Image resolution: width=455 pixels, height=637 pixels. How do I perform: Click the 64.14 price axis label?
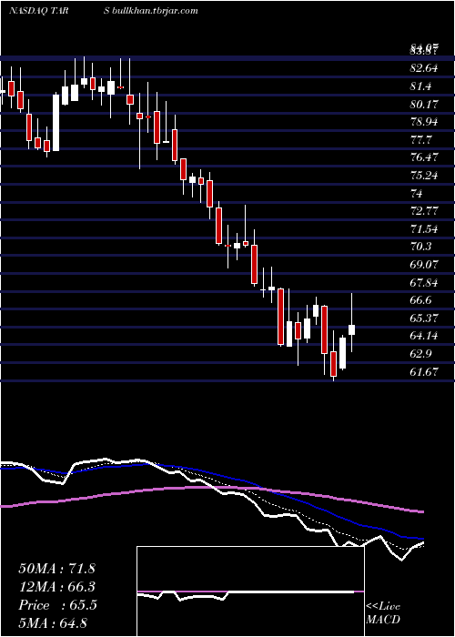tap(424, 336)
